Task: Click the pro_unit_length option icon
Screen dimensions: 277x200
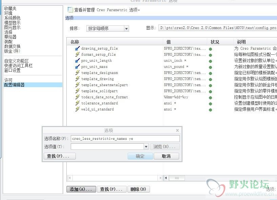Action: click(77, 60)
